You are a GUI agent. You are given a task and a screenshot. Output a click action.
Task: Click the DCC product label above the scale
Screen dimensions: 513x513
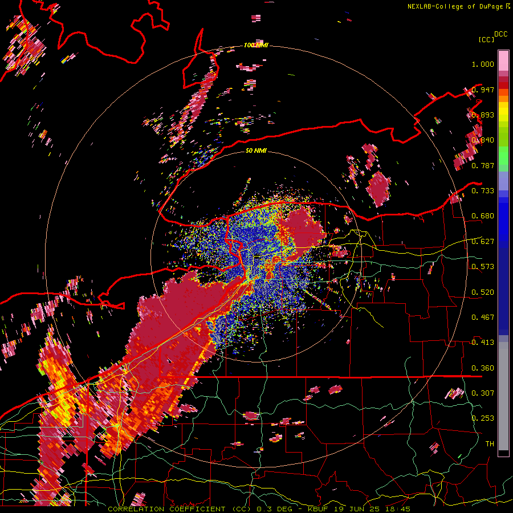click(500, 34)
